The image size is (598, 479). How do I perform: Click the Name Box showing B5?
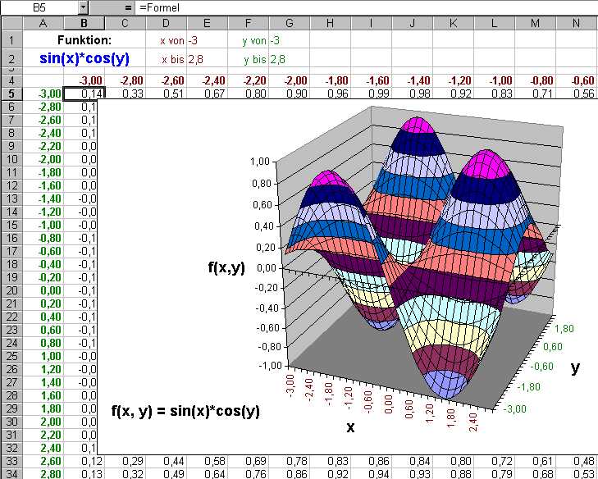tap(39, 7)
